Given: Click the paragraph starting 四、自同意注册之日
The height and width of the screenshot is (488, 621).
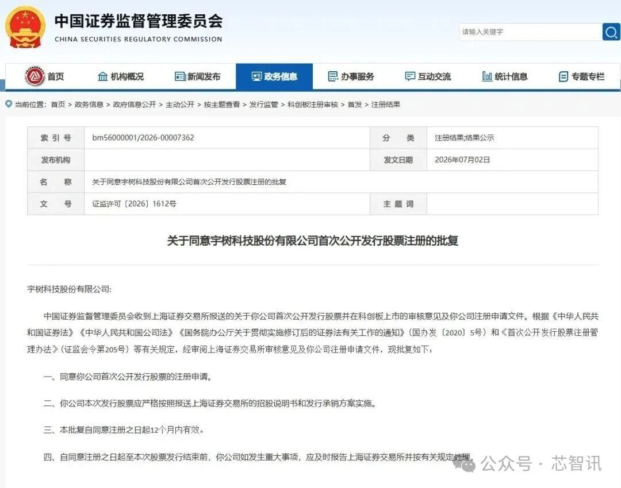Looking at the screenshot, I should click(259, 457).
